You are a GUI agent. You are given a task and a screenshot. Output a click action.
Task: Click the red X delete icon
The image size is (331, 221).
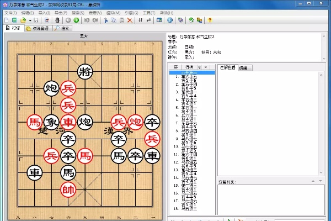coord(130,20)
